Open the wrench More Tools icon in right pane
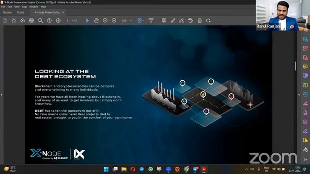 [x=305, y=149]
